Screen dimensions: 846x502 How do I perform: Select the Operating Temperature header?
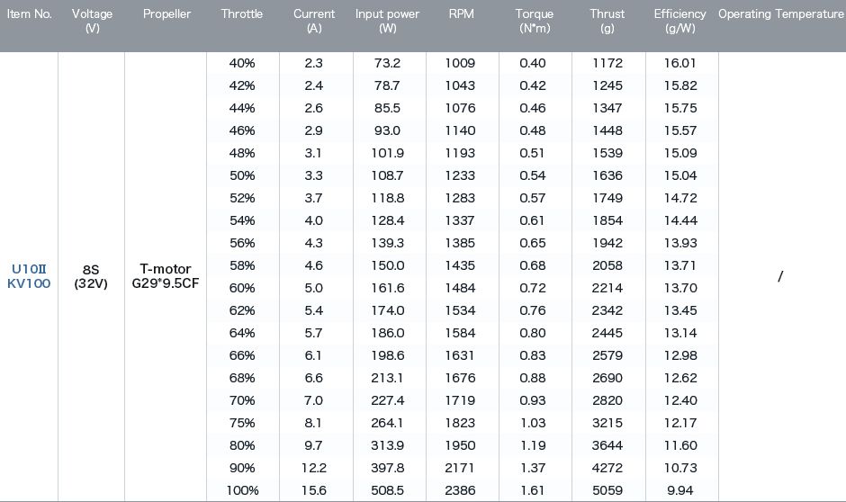click(x=780, y=14)
